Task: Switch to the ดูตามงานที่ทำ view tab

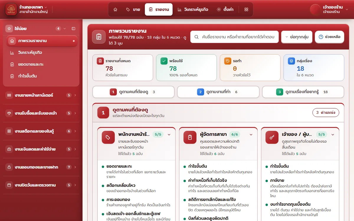Action: (x=218, y=92)
